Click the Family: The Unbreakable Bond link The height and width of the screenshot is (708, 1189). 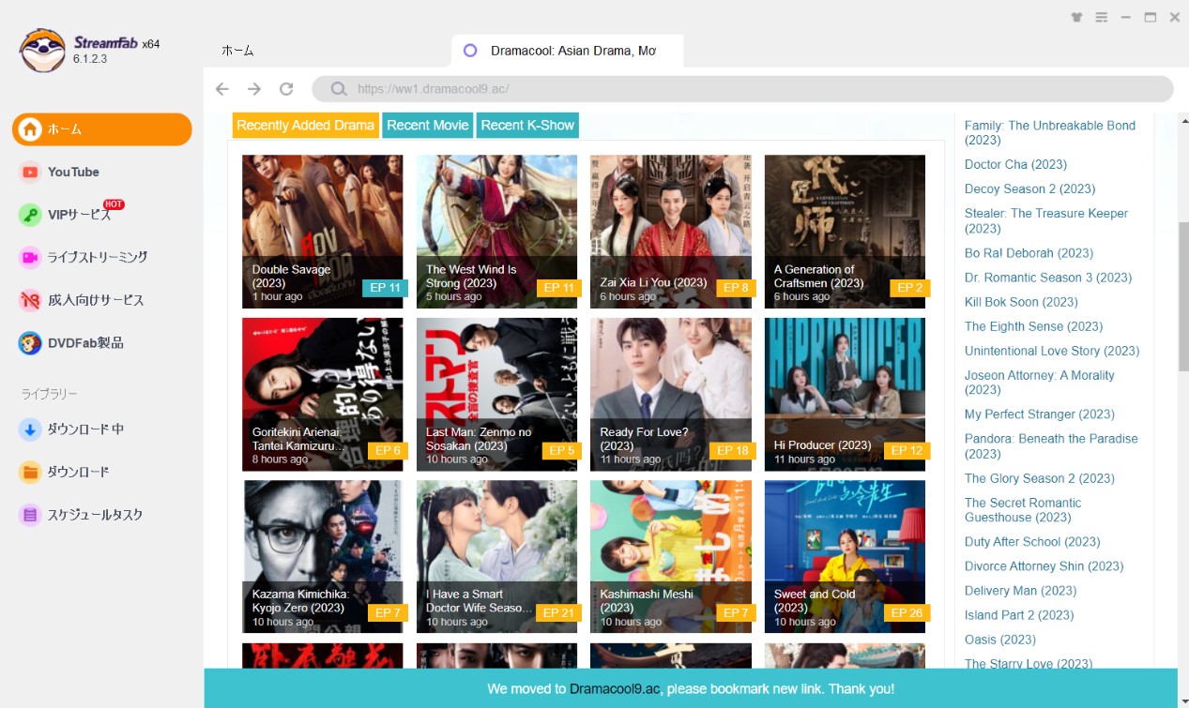click(1050, 132)
